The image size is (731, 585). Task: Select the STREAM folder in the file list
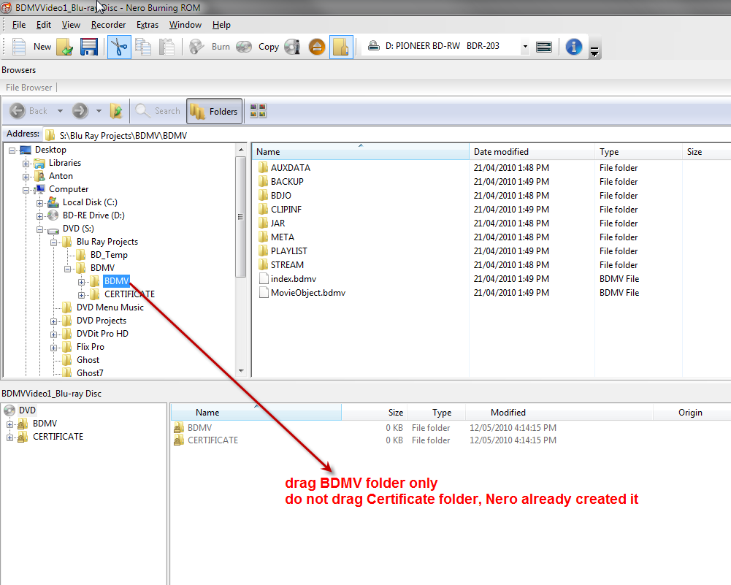click(x=287, y=265)
